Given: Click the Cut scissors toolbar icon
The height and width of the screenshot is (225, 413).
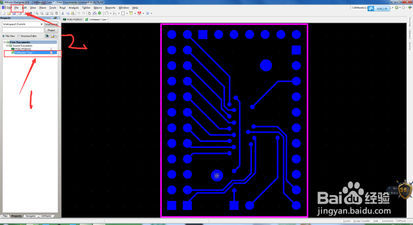Looking at the screenshot, I should pyautogui.click(x=63, y=13).
